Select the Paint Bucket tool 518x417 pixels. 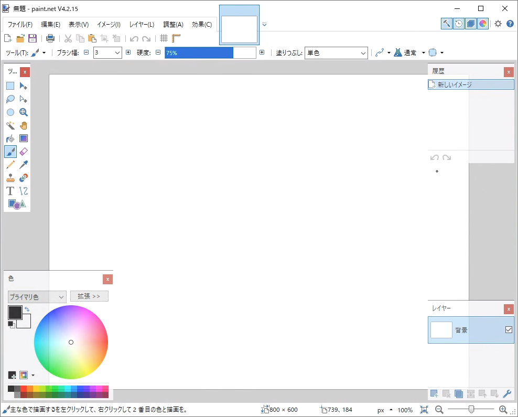(x=10, y=138)
